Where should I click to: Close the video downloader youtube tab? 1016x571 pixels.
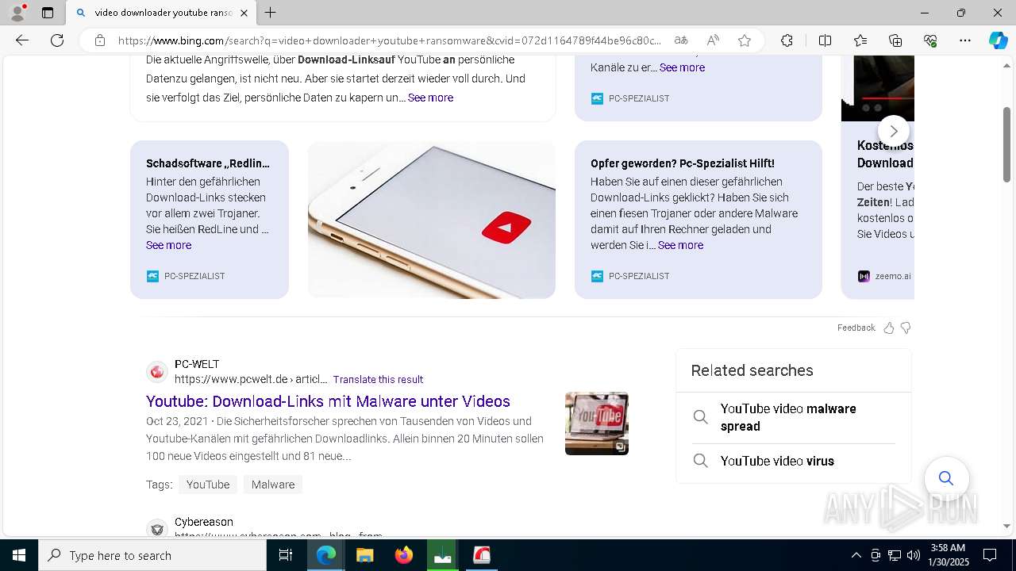tap(244, 13)
